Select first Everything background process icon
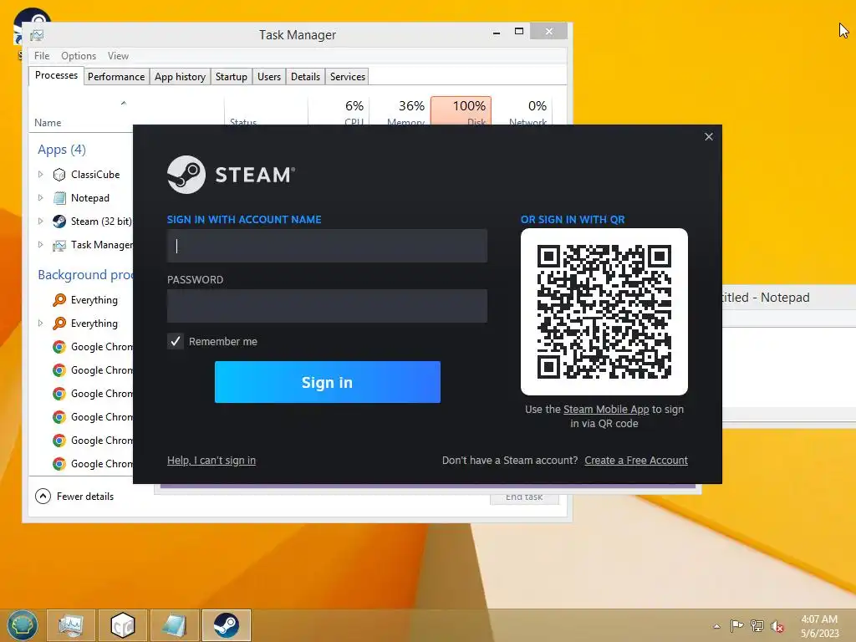This screenshot has width=856, height=642. pyautogui.click(x=59, y=300)
